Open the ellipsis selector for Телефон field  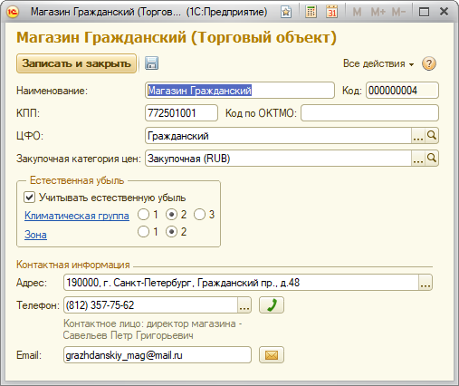244,305
